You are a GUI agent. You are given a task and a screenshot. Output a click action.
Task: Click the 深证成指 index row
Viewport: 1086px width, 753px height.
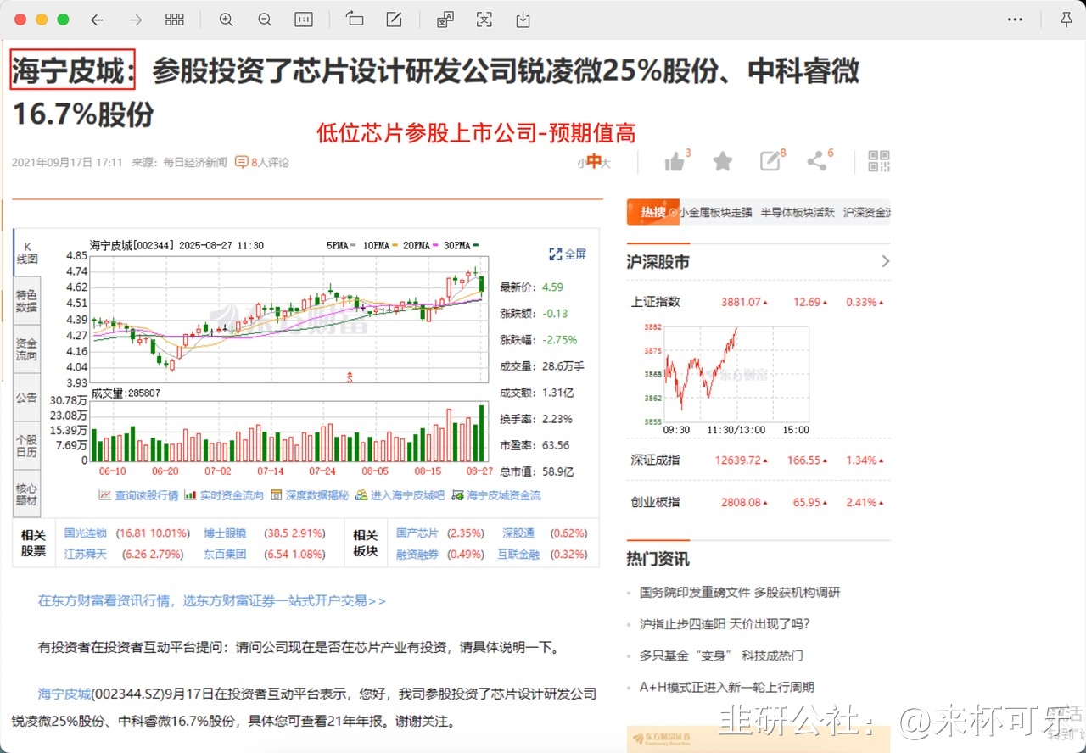[759, 460]
